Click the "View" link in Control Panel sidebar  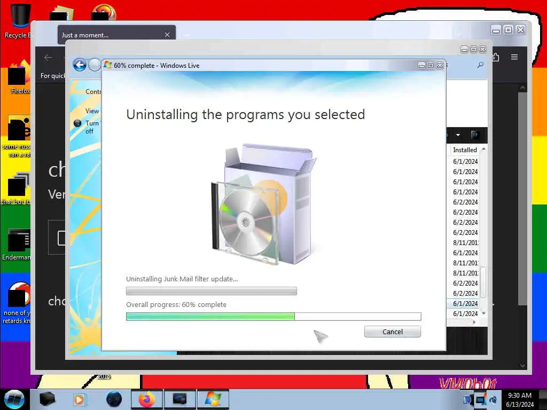click(92, 111)
